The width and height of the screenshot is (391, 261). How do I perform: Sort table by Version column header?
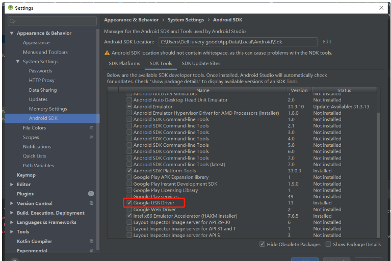coord(299,90)
